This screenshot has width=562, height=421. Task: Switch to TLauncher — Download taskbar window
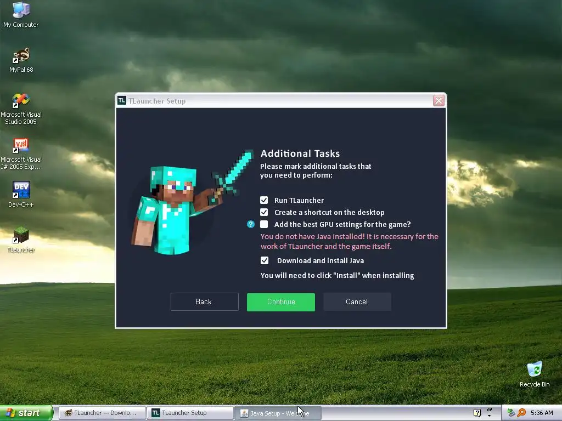(x=102, y=413)
